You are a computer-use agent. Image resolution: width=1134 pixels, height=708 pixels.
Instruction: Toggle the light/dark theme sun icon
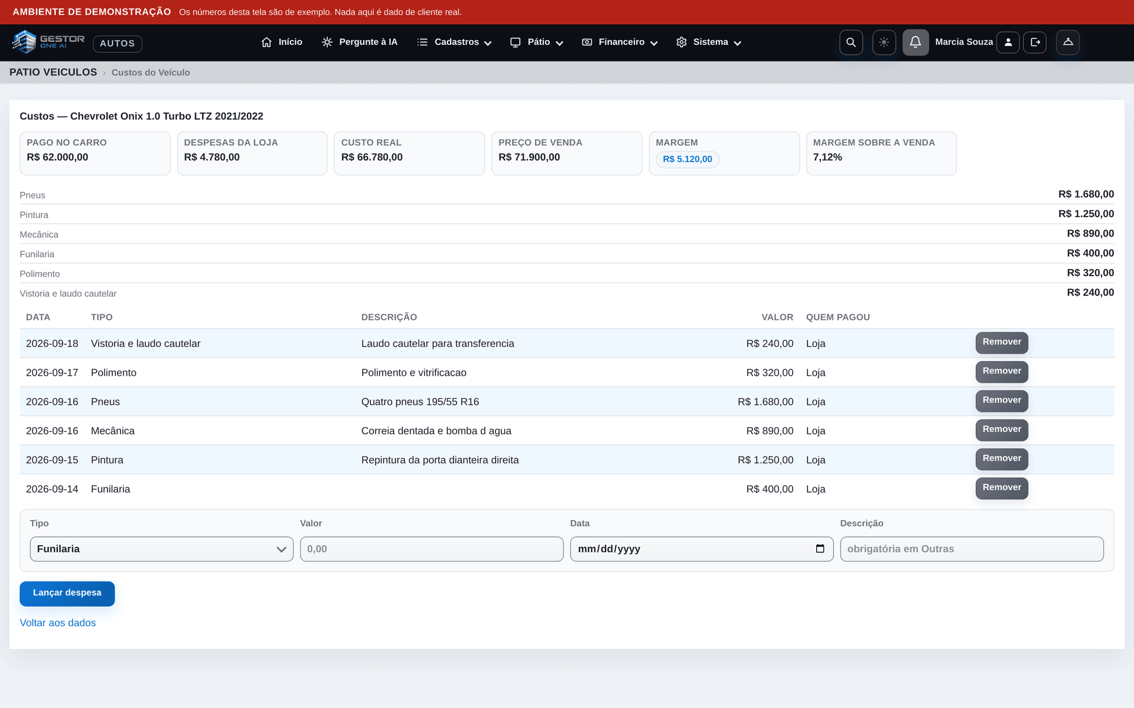[x=884, y=42]
